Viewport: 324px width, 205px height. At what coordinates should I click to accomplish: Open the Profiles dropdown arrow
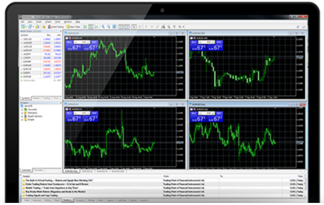pyautogui.click(x=33, y=27)
